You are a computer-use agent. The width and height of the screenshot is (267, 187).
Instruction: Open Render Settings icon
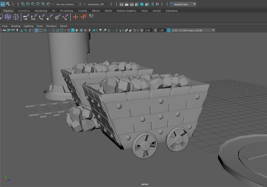(137, 4)
